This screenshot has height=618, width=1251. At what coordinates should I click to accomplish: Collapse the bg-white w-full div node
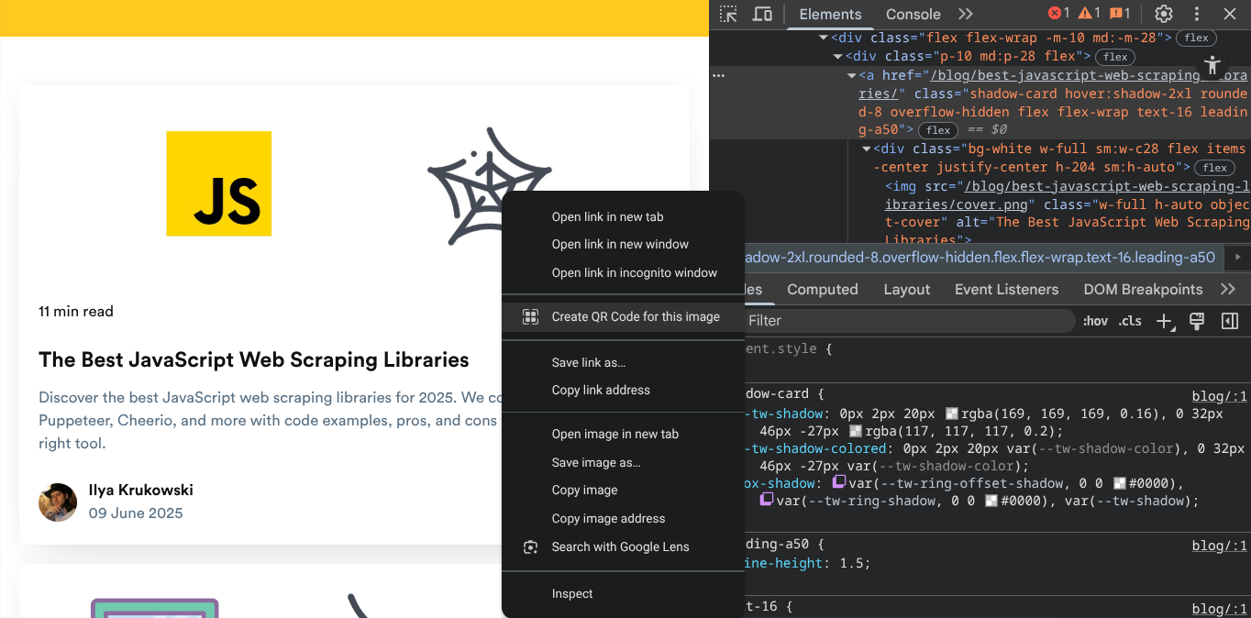tap(867, 149)
